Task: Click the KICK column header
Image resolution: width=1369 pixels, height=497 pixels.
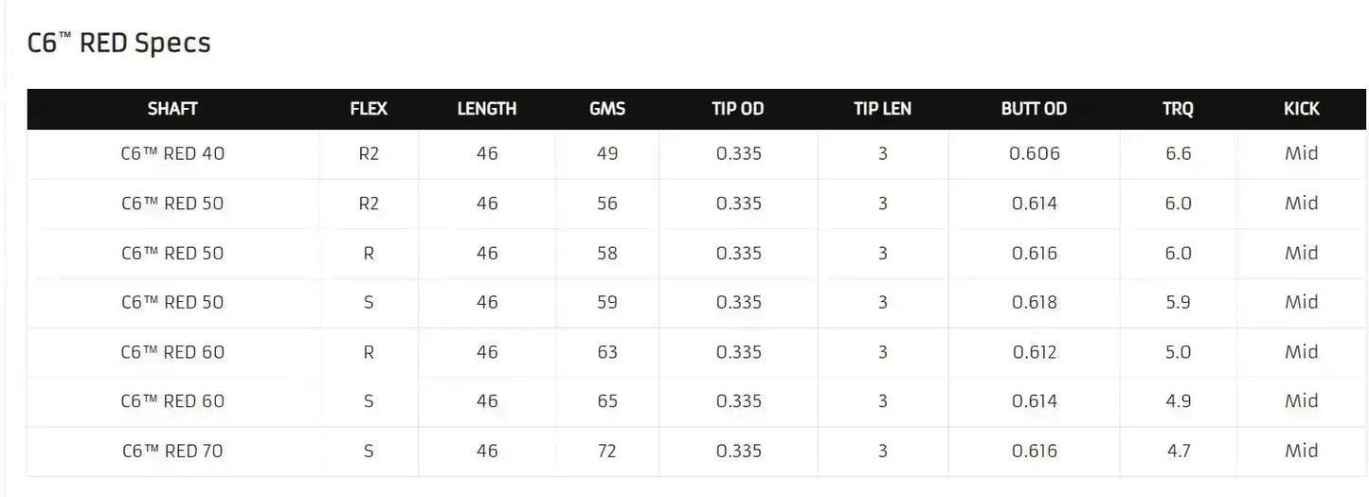Action: tap(1301, 109)
